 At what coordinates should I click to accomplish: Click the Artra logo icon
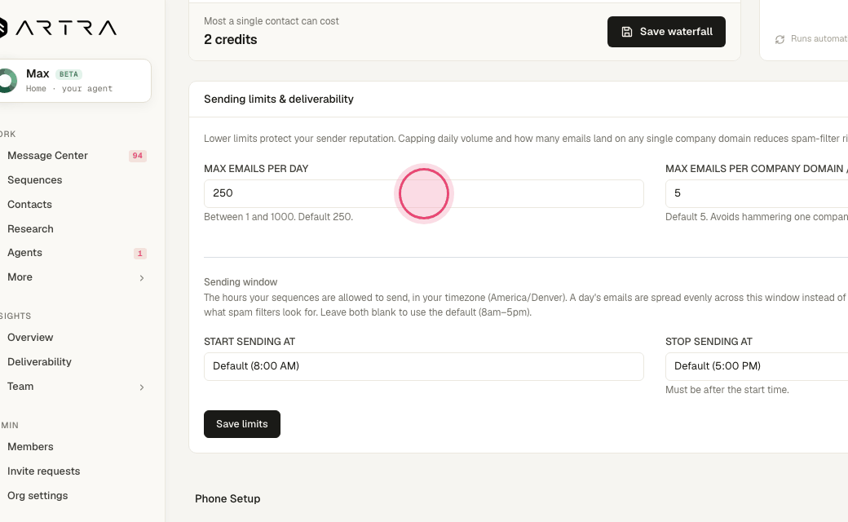coord(3,28)
